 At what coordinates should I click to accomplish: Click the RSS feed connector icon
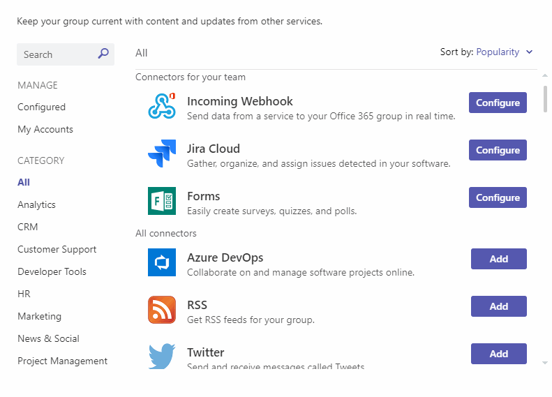click(162, 310)
